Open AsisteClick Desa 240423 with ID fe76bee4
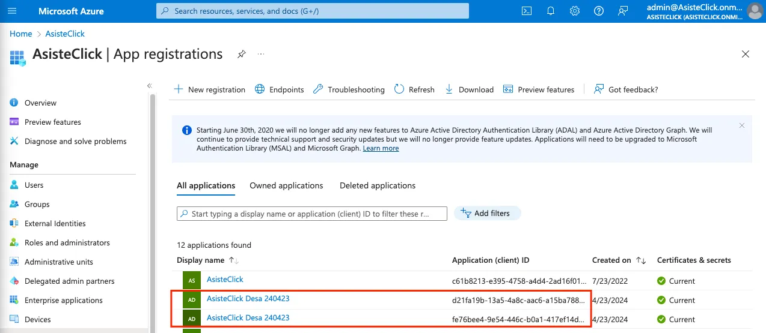 [x=248, y=318]
